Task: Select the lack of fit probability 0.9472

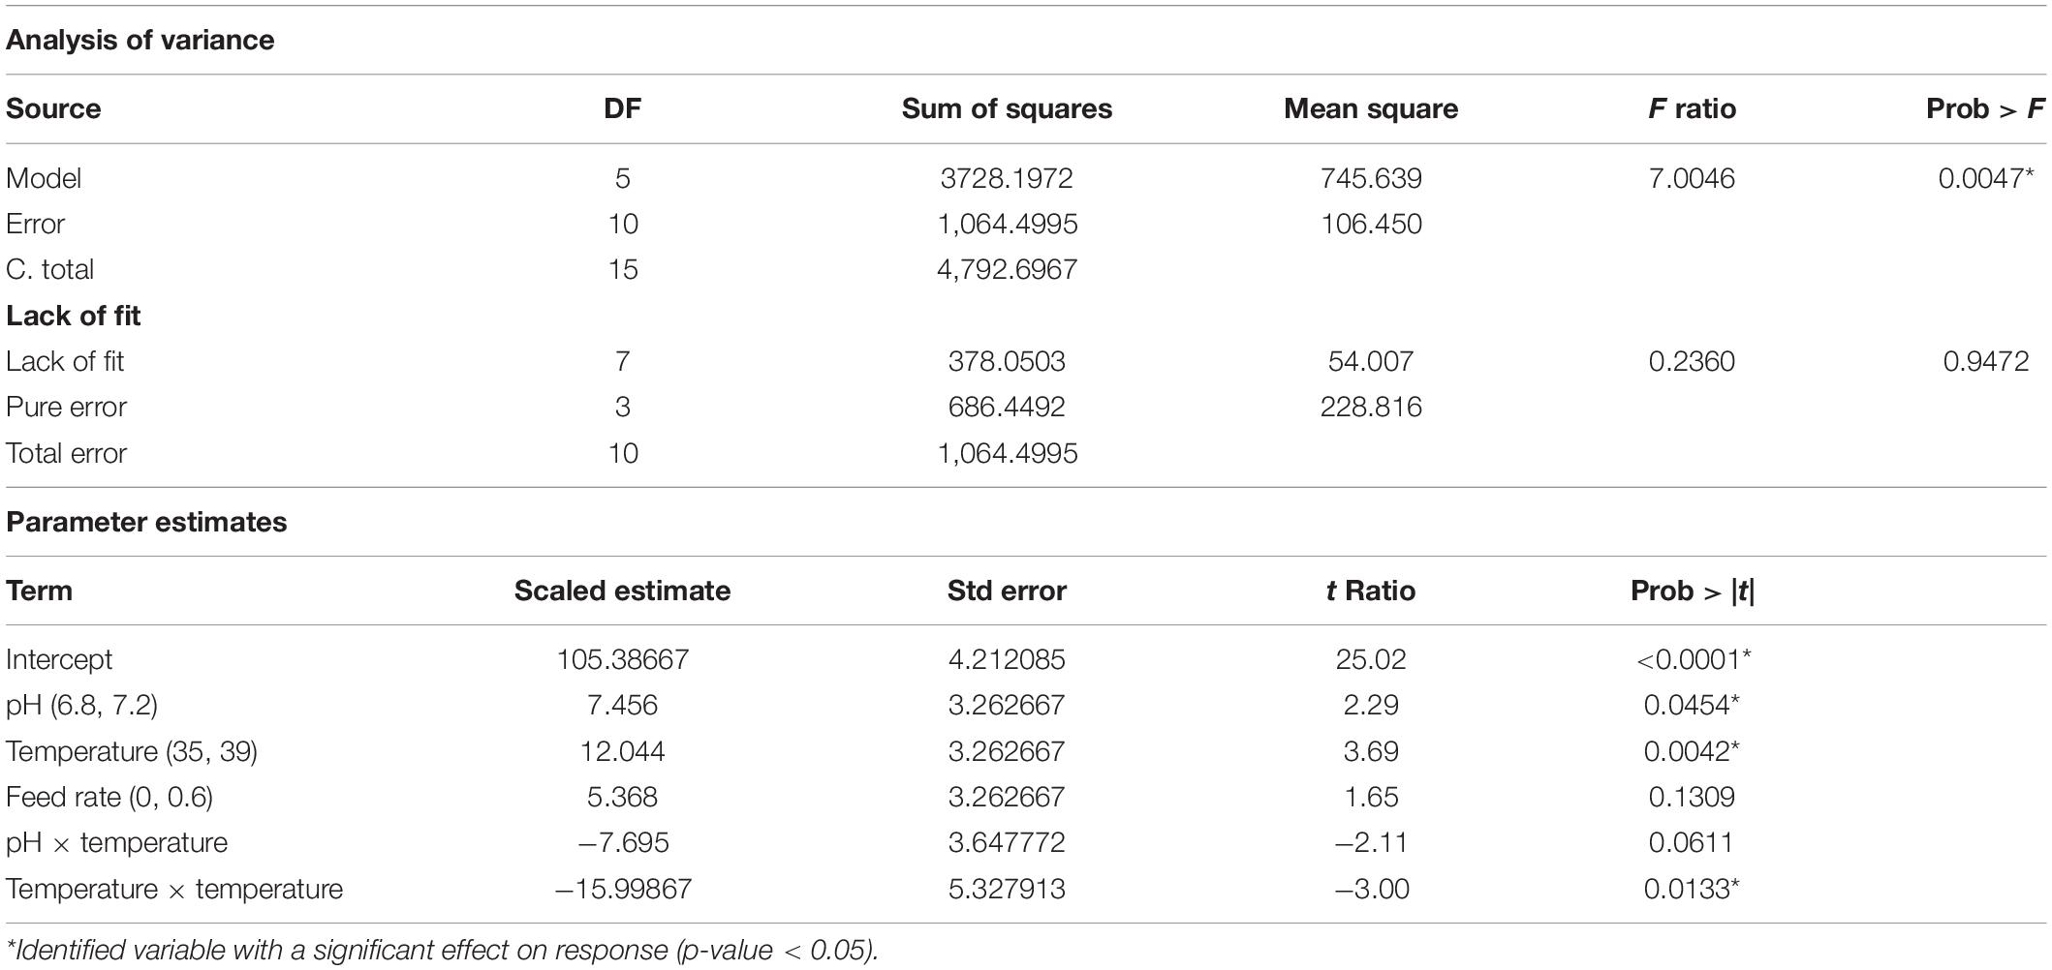Action: click(x=1986, y=361)
